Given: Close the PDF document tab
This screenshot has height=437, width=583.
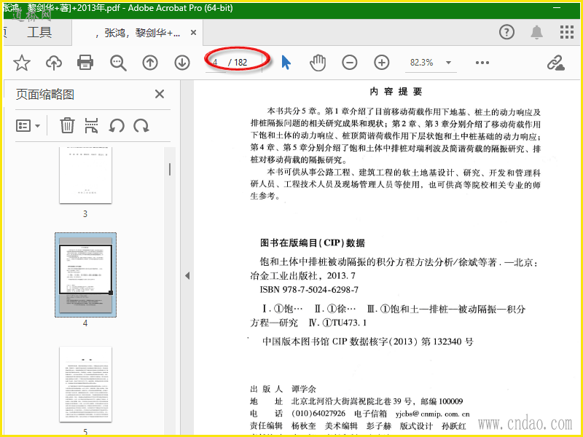Looking at the screenshot, I should click(x=193, y=33).
